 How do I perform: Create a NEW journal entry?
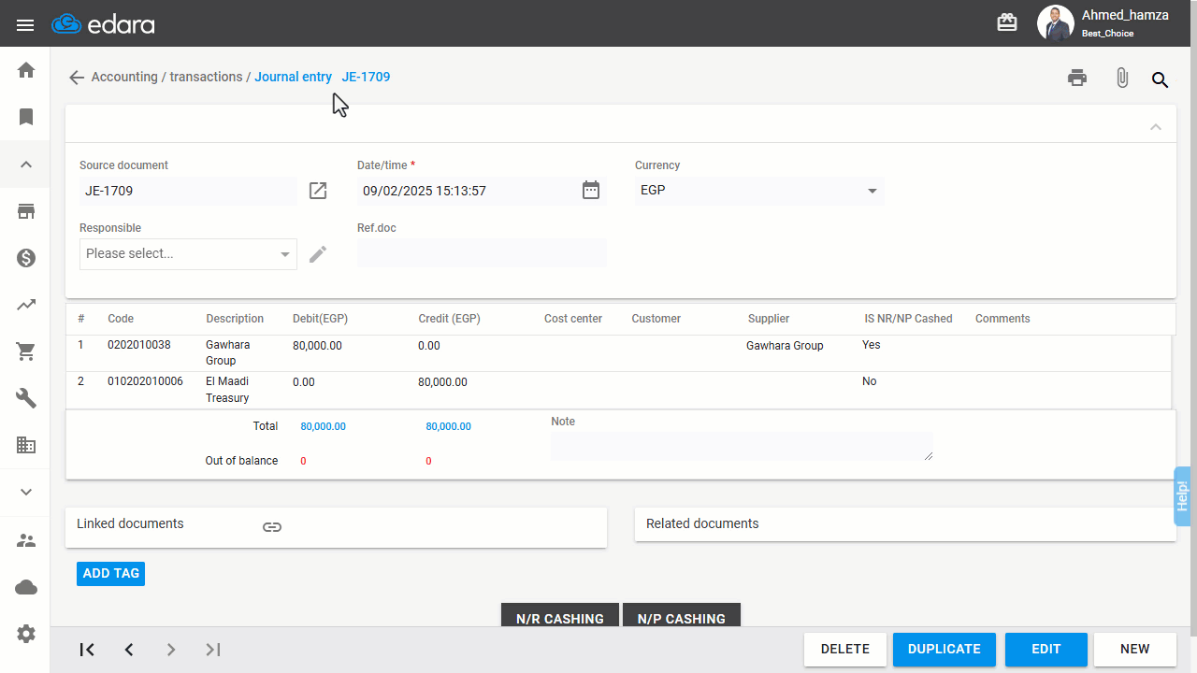1135,650
